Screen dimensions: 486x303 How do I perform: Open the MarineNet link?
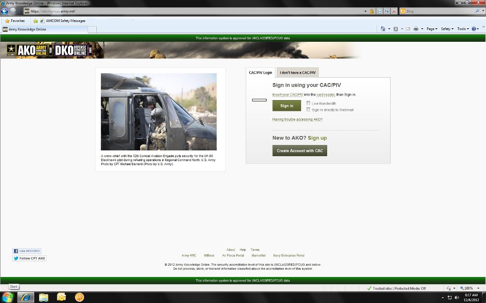(x=258, y=255)
